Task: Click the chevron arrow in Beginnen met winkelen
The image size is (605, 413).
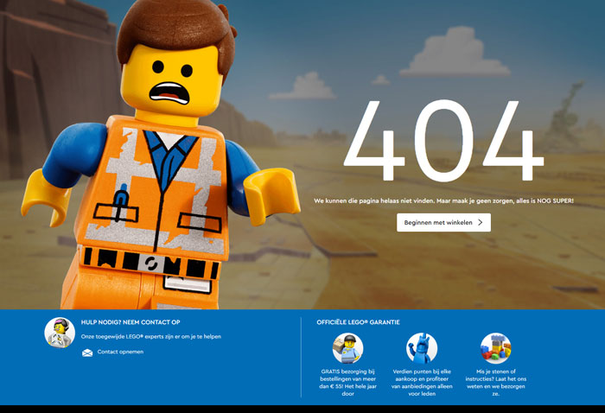Action: click(x=481, y=223)
